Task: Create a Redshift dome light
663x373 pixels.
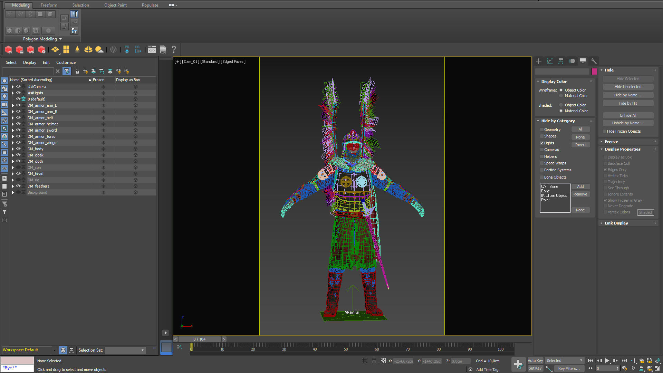Action: click(88, 50)
